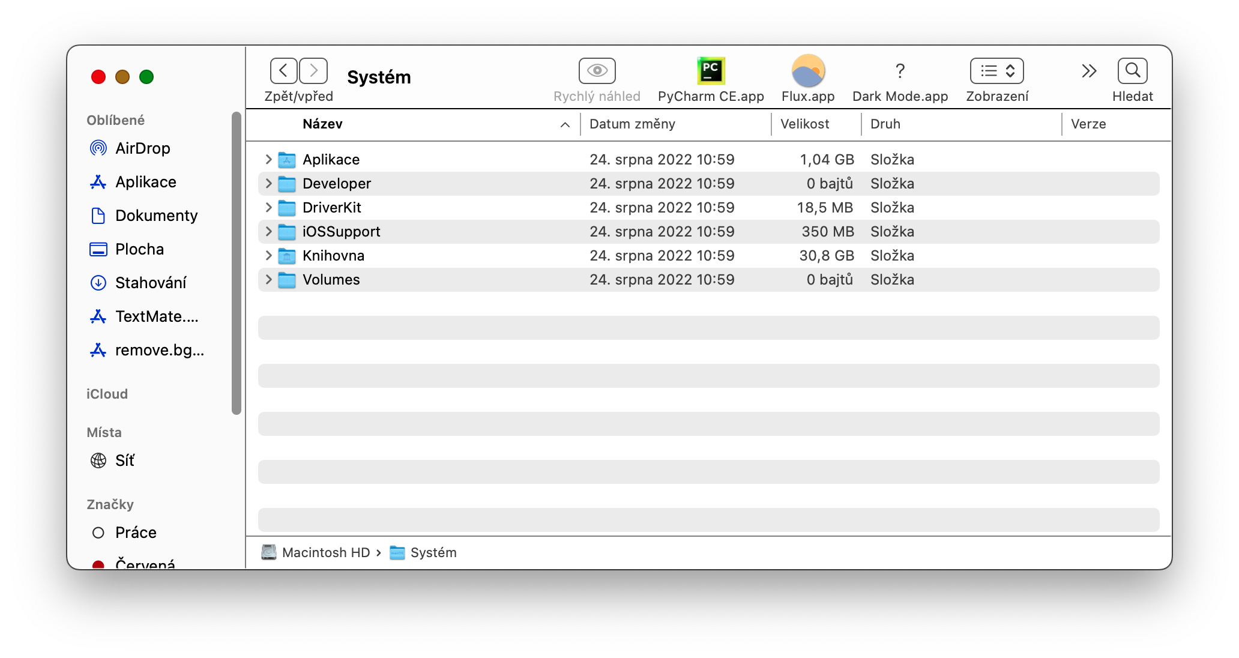
Task: Expand the Knihovna folder disclosure arrow
Action: coord(268,255)
